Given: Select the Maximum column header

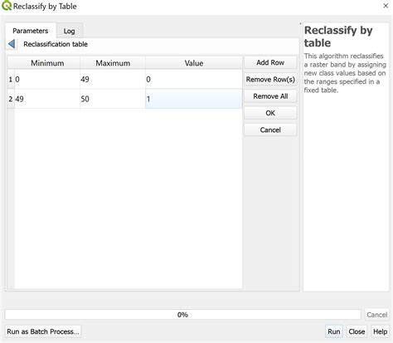Looking at the screenshot, I should click(113, 63).
